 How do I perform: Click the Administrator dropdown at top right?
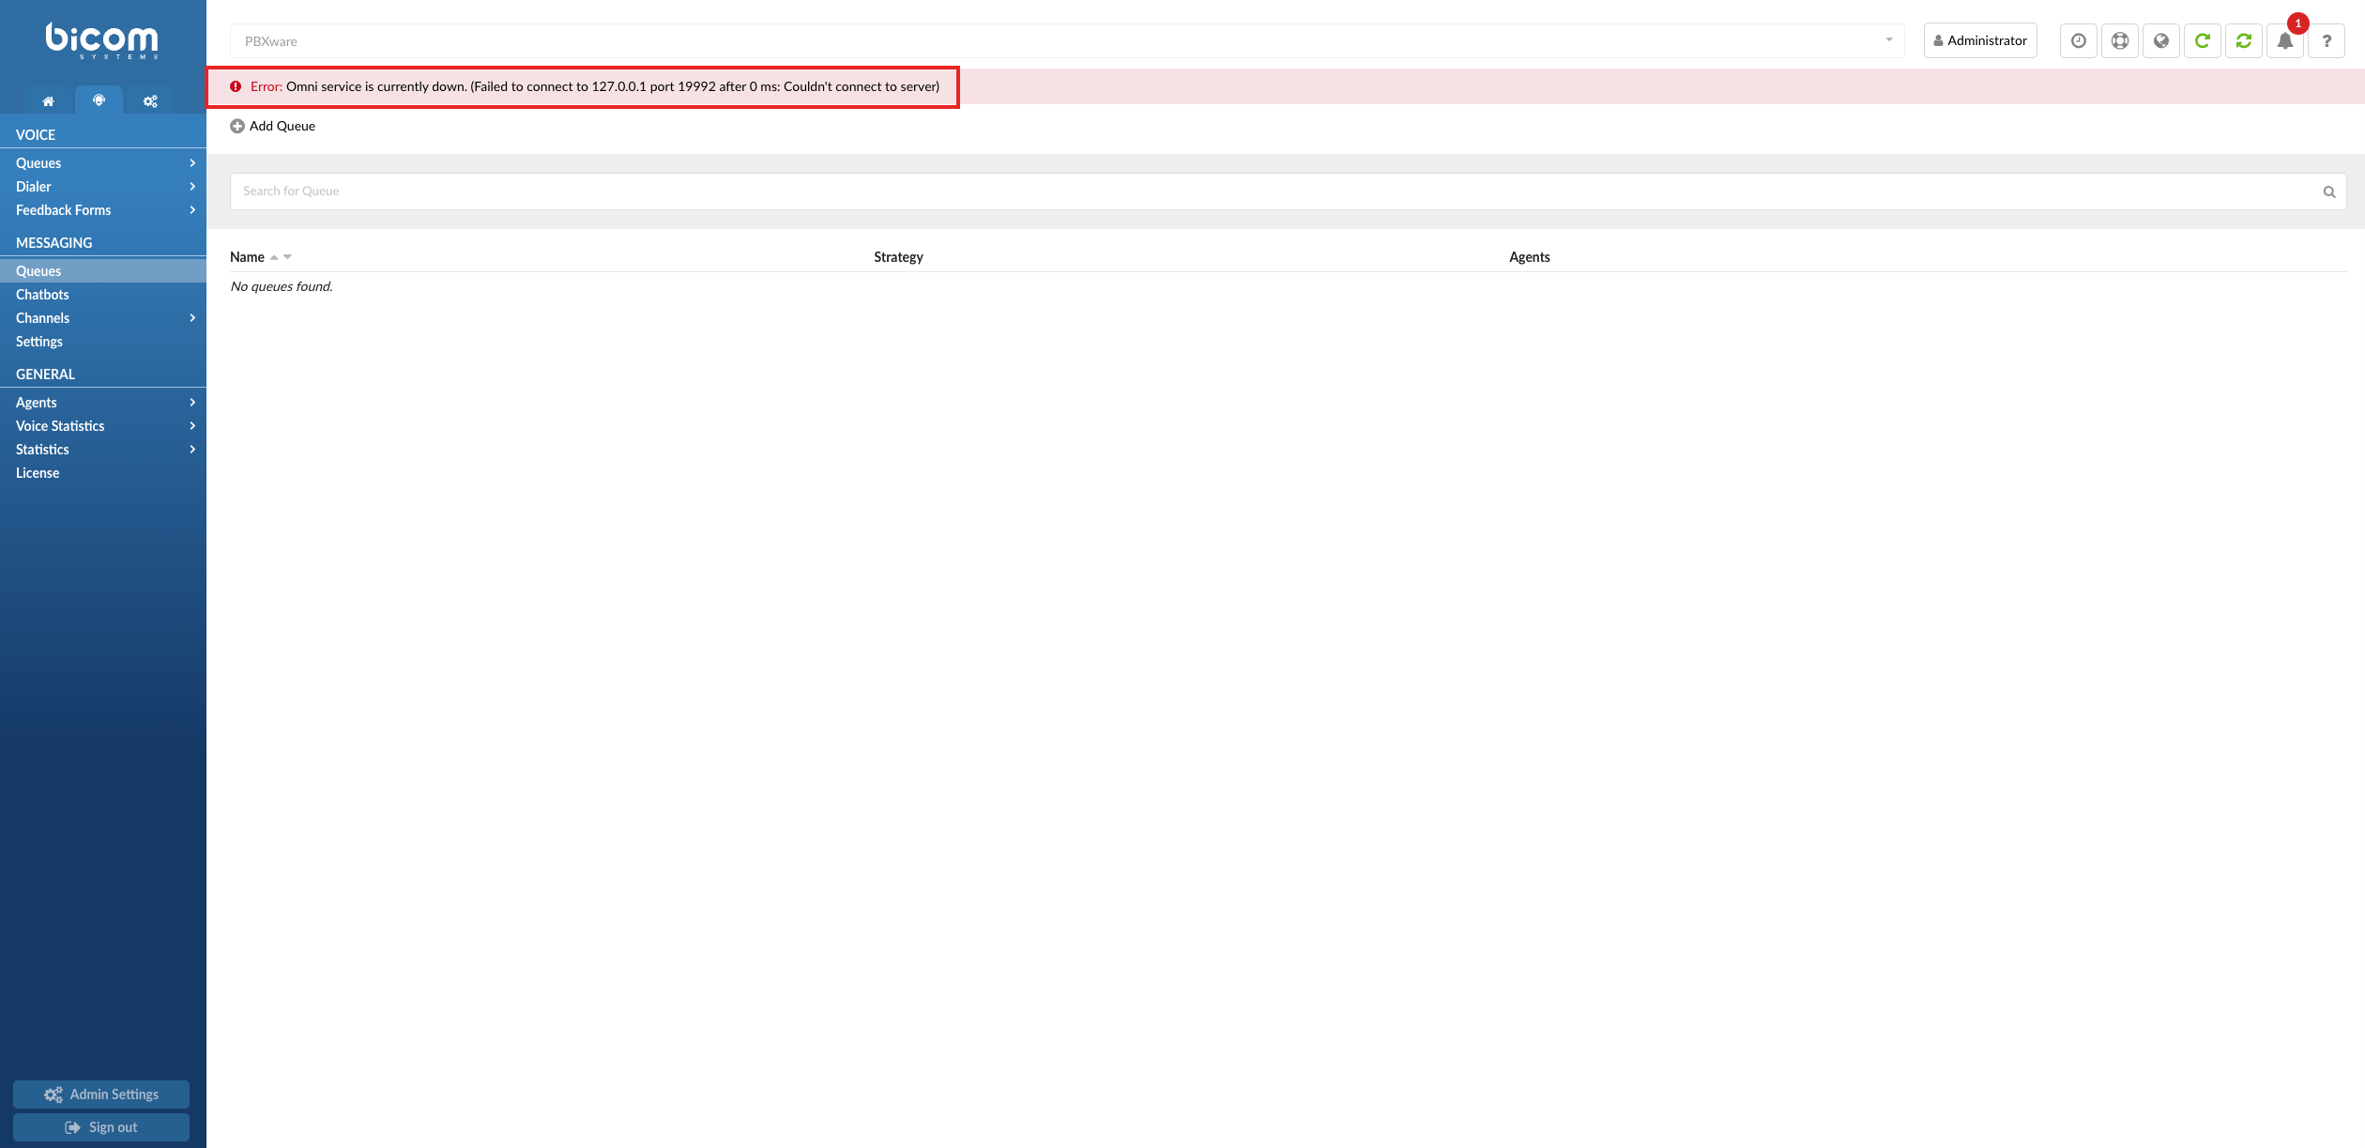pyautogui.click(x=1980, y=39)
